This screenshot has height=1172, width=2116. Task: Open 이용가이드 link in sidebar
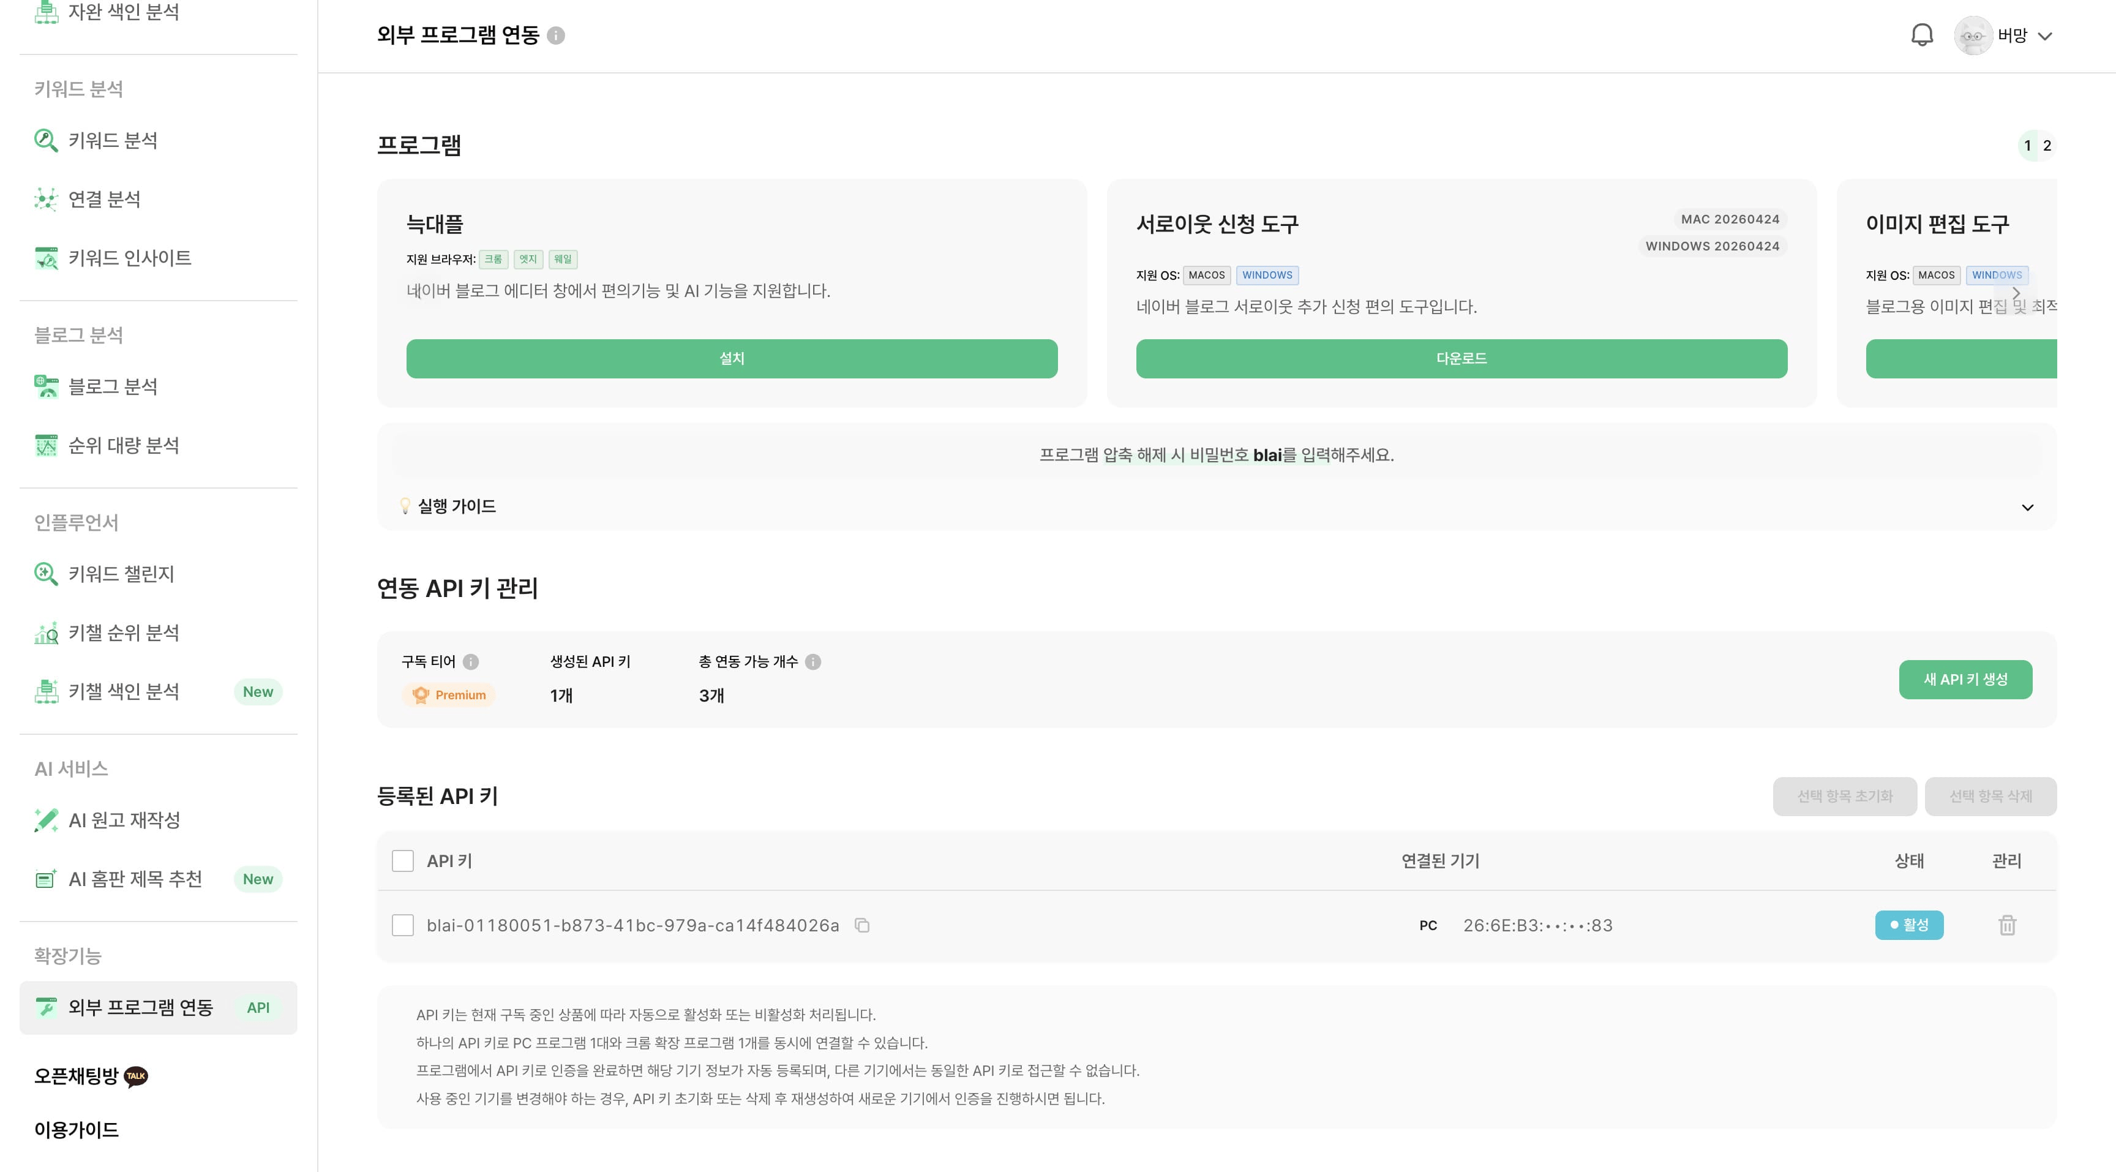click(77, 1130)
